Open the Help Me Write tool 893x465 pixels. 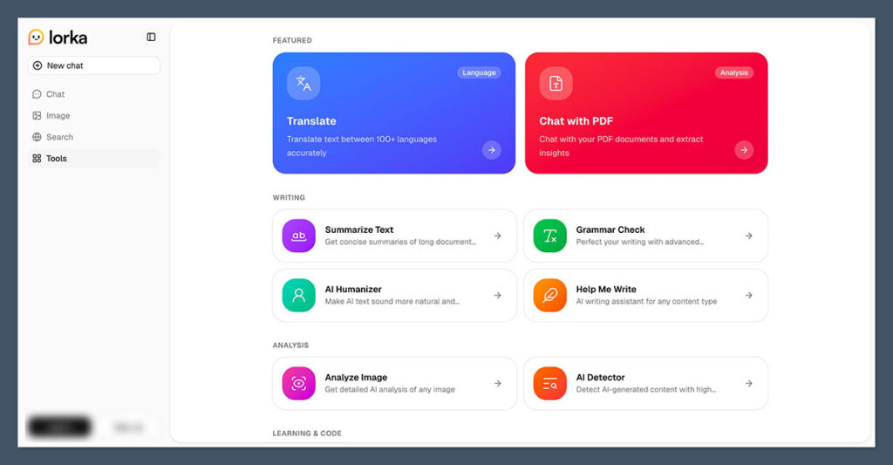[x=646, y=295]
